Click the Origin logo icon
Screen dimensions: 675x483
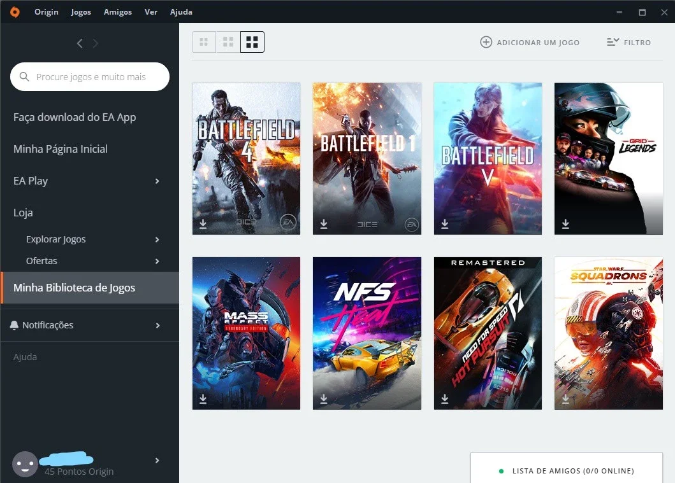[x=15, y=11]
